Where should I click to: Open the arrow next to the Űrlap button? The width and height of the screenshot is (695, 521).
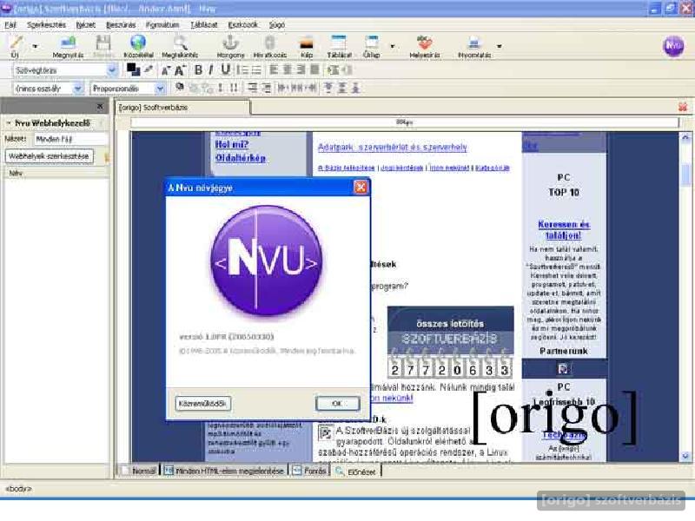pyautogui.click(x=393, y=46)
